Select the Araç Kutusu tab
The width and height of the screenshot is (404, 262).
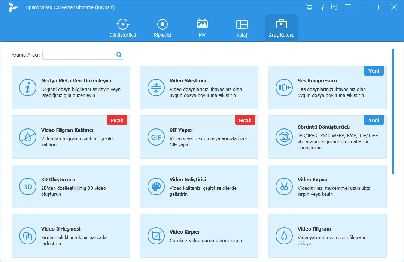[x=281, y=28]
